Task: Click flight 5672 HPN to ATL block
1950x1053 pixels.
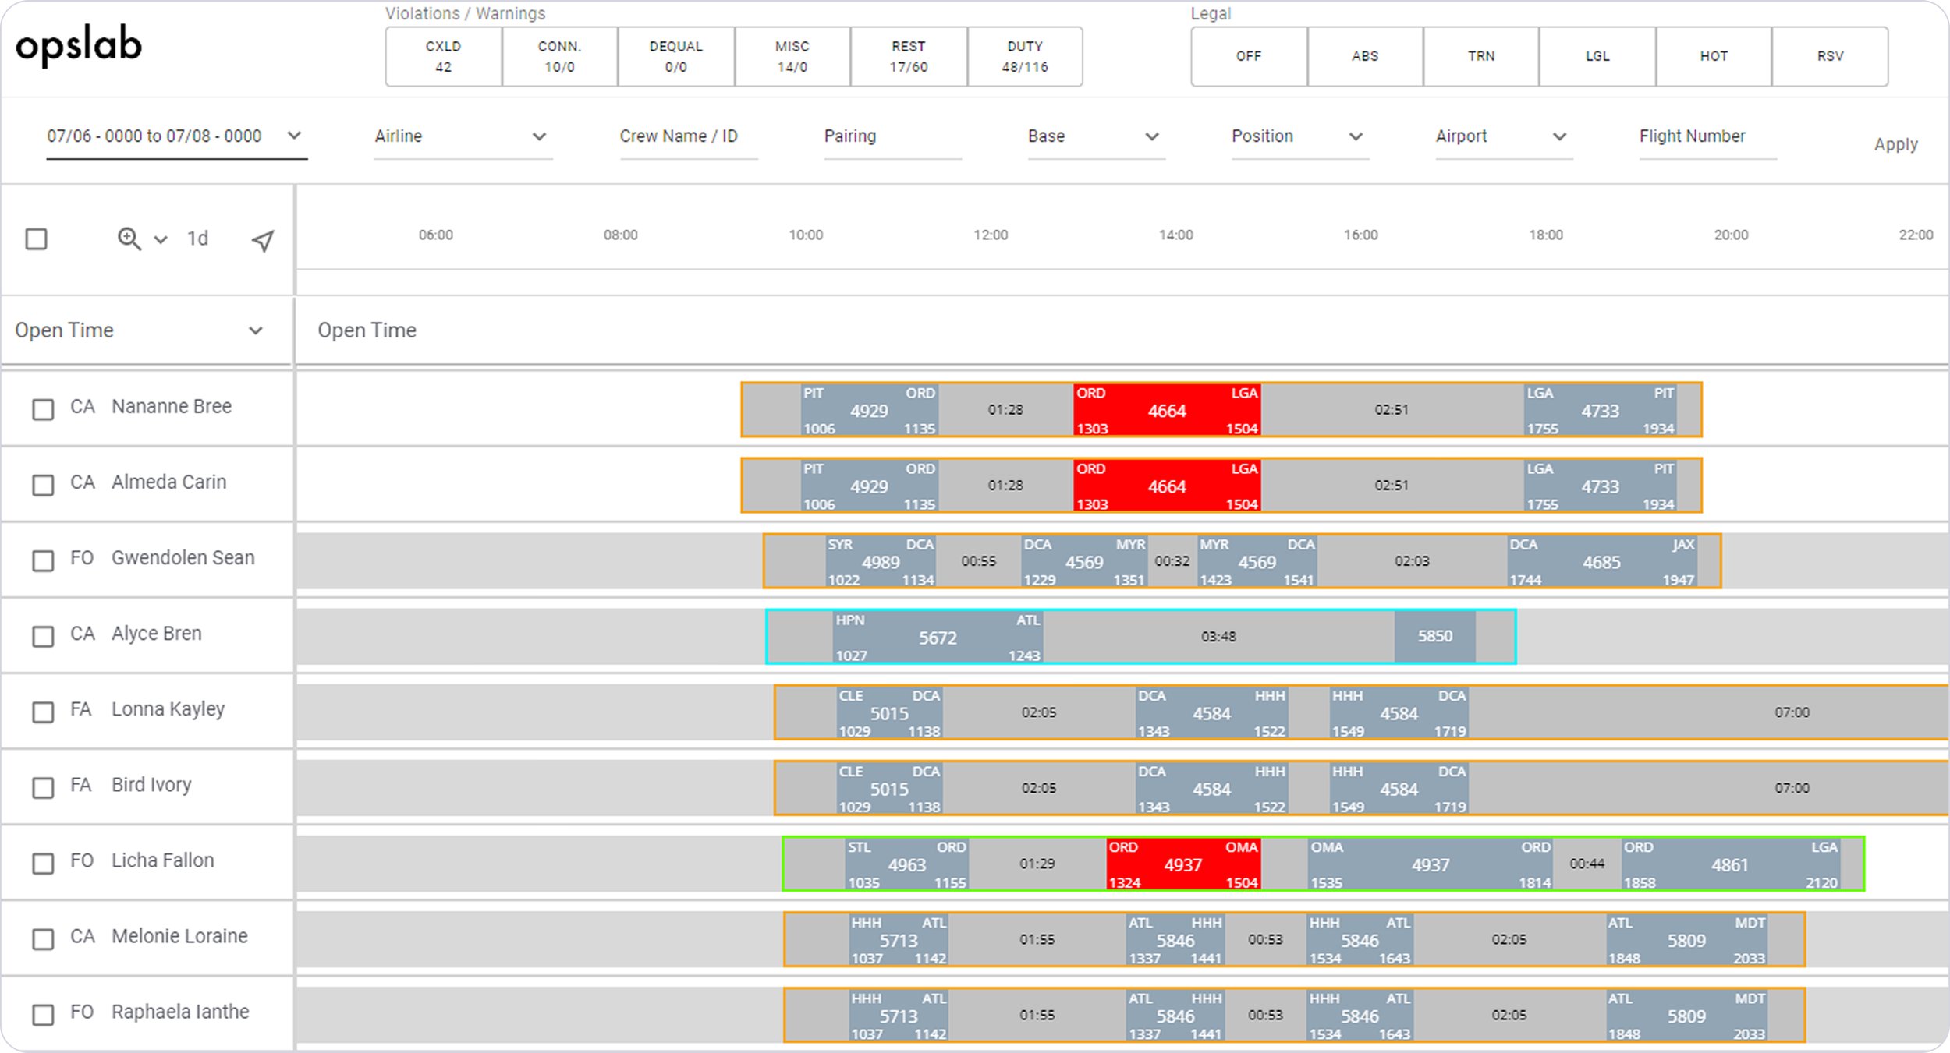Action: pos(938,637)
